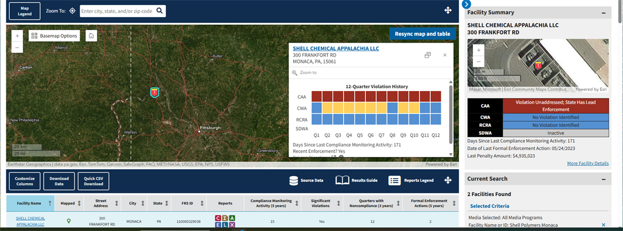Click Resync map and table button
The image size is (623, 231).
[422, 34]
